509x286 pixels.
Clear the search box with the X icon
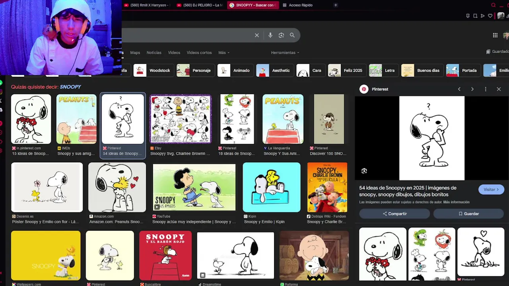tap(257, 35)
